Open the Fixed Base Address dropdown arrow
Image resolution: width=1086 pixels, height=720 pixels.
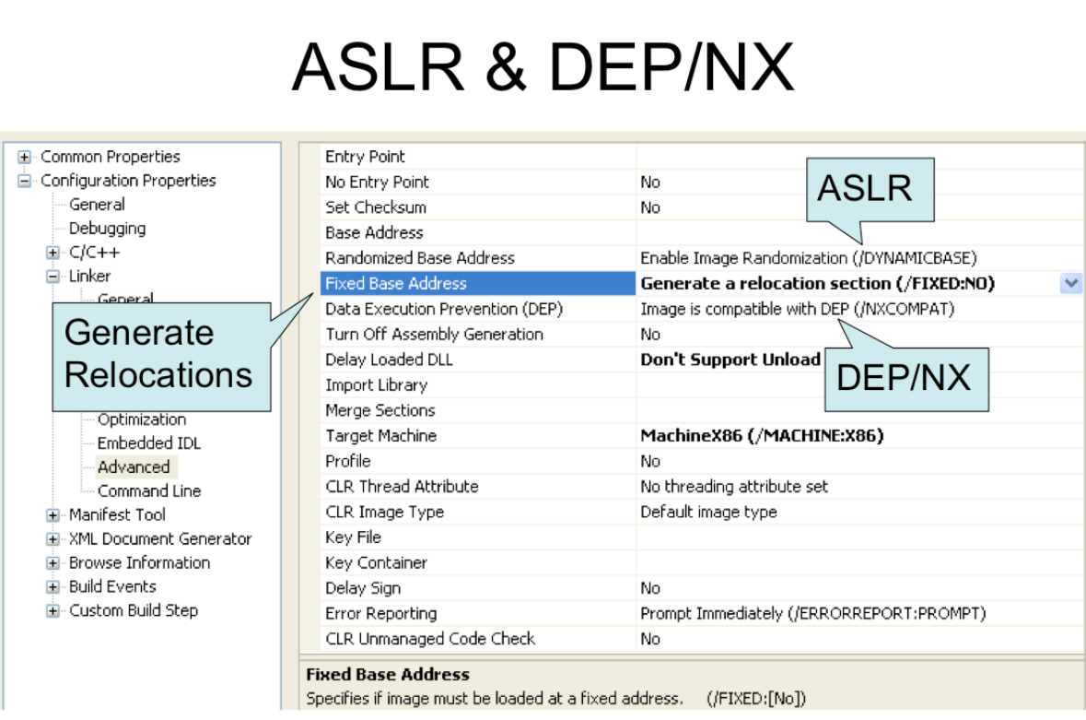[x=1070, y=284]
